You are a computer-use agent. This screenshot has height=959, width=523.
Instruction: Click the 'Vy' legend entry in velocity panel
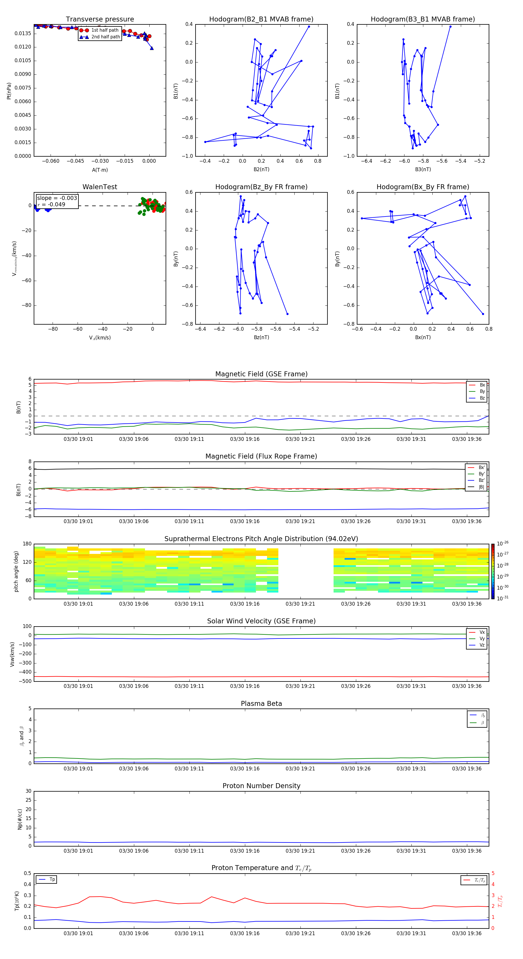pyautogui.click(x=477, y=639)
